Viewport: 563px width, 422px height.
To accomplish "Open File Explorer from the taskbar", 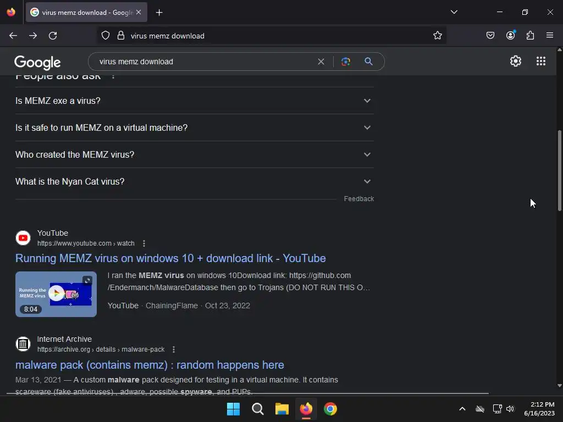I will 282,409.
